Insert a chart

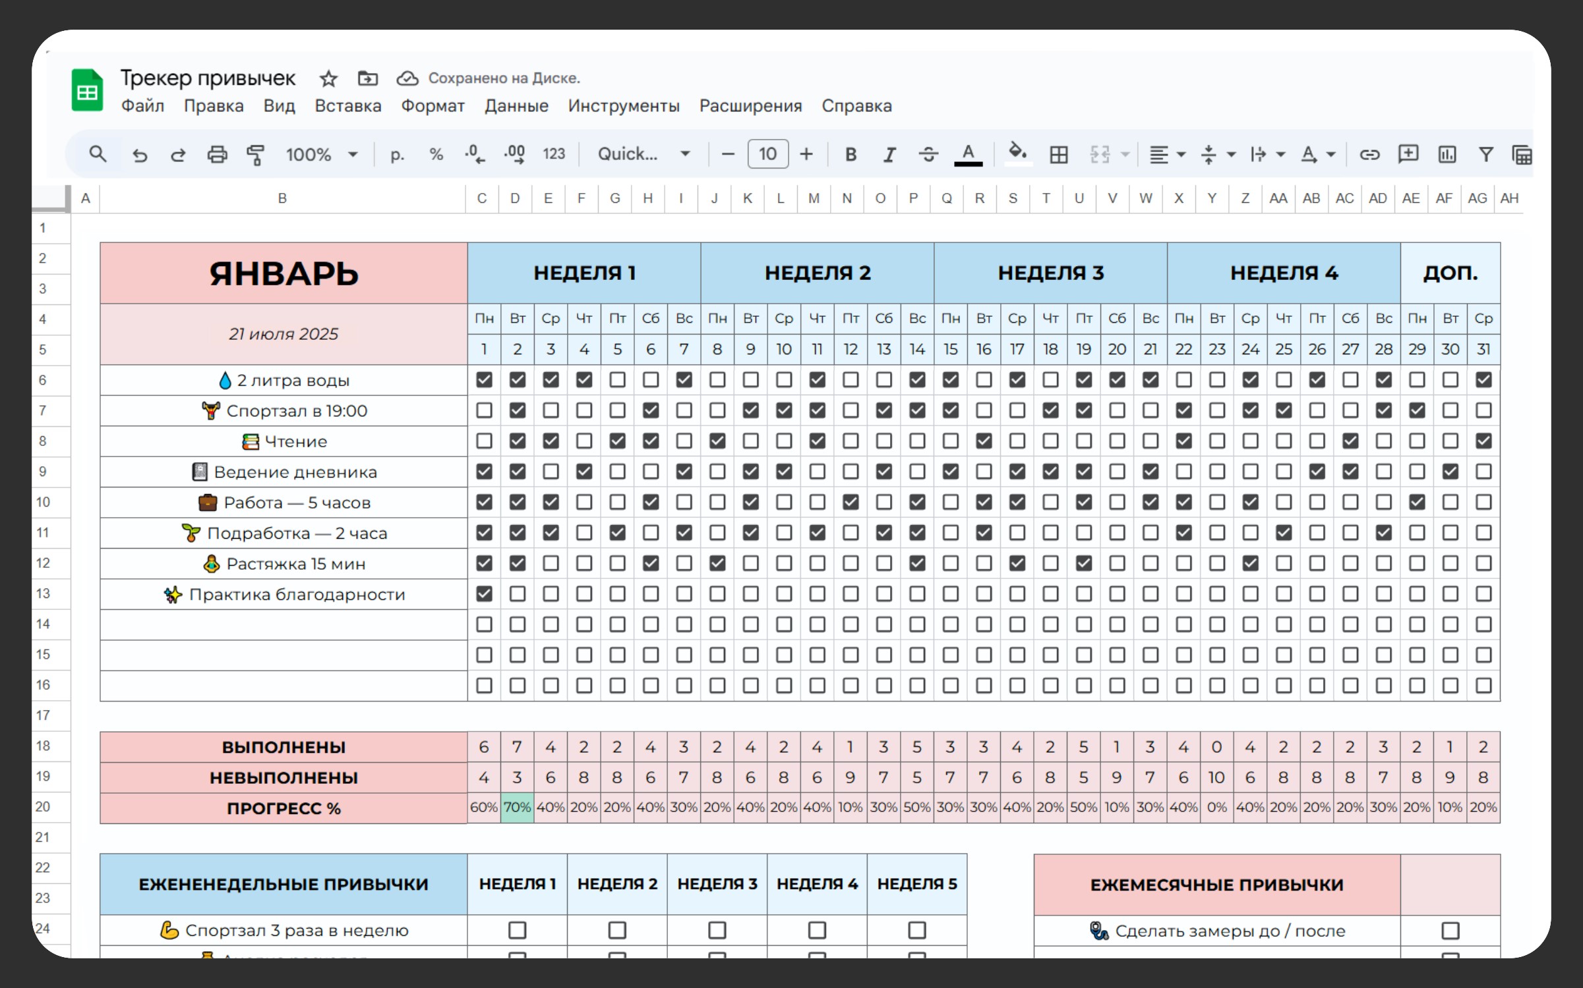click(x=1447, y=155)
